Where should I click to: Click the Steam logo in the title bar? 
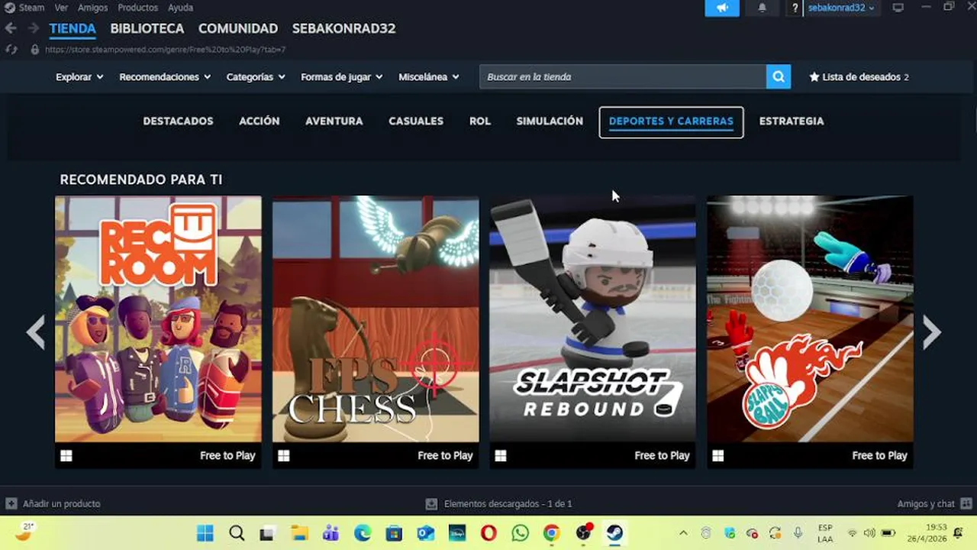tap(10, 8)
